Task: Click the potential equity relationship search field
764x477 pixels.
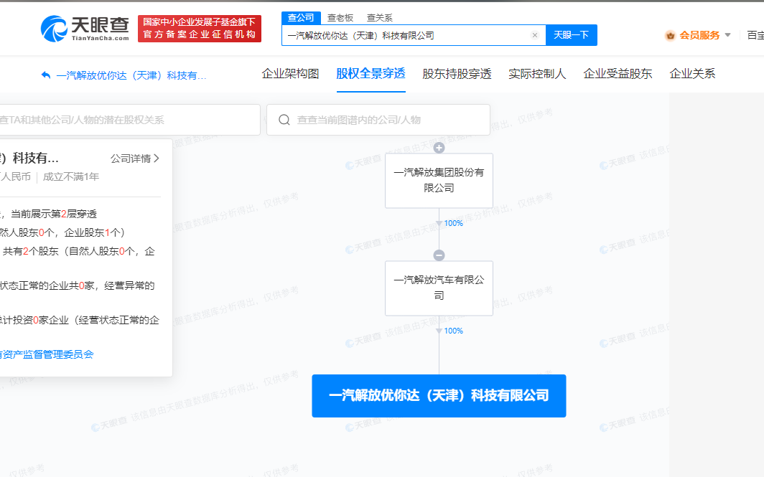Action: [x=129, y=120]
